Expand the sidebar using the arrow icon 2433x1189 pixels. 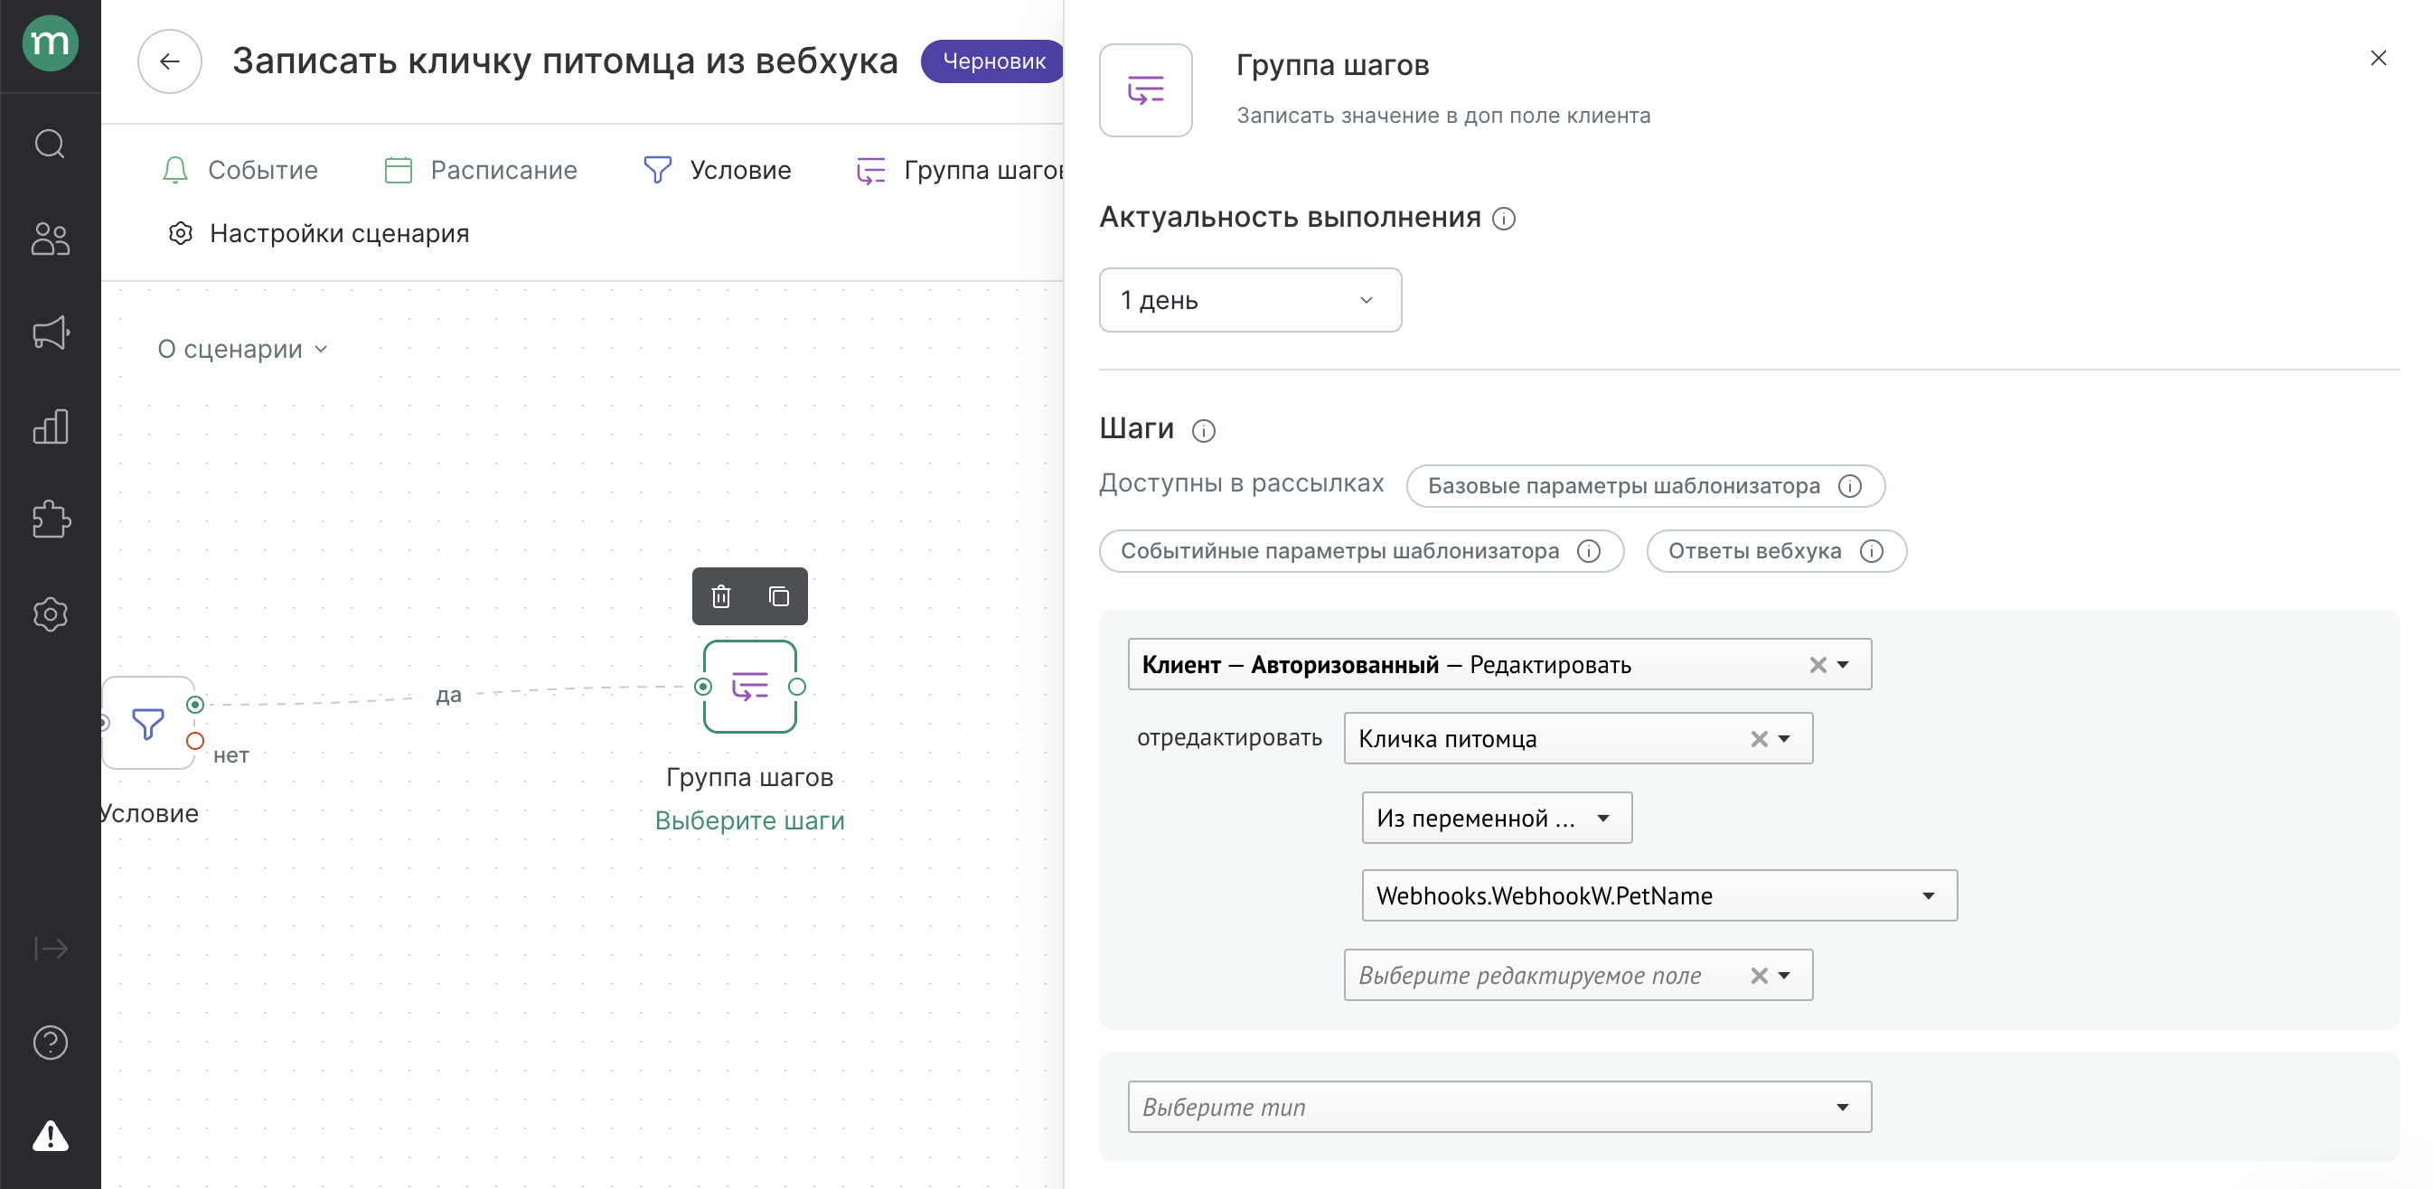tap(50, 948)
